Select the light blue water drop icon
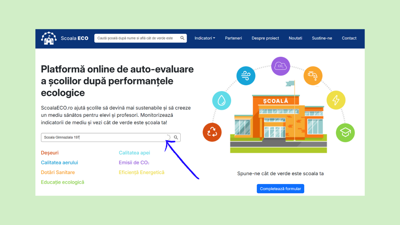400x225 pixels. coord(222,100)
